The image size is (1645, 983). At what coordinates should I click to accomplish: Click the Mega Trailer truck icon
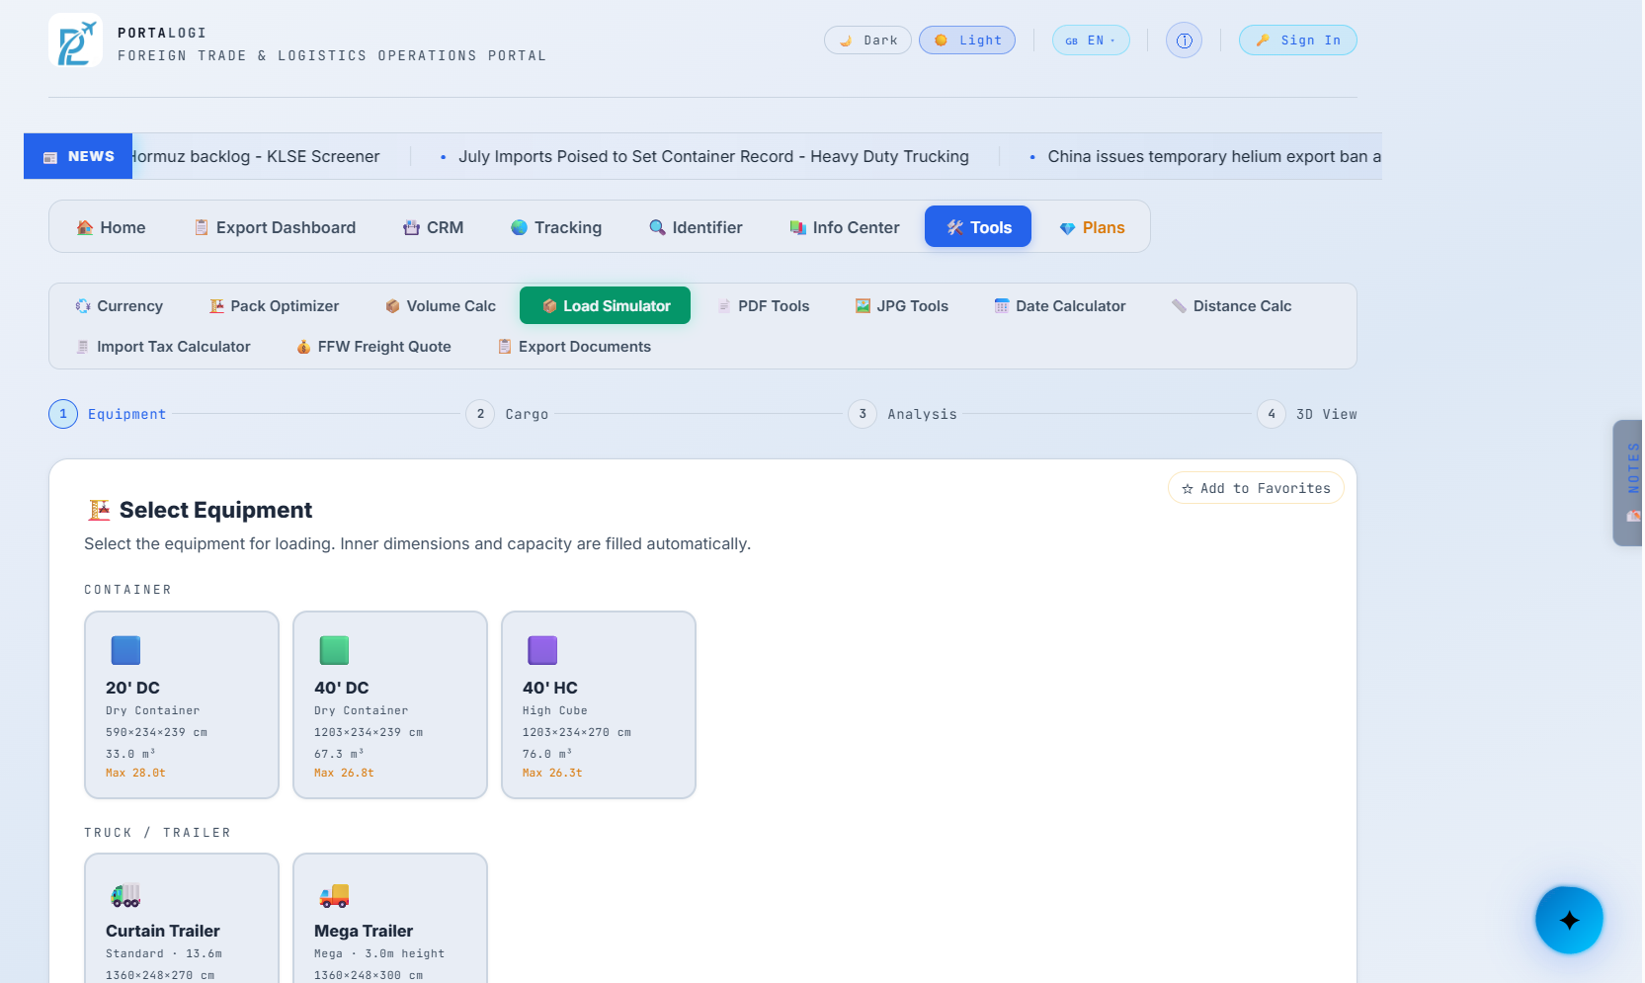coord(334,895)
